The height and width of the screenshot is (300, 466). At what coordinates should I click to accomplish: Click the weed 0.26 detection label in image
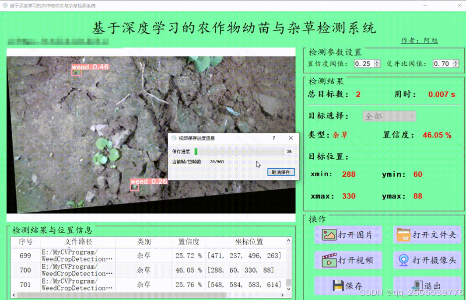pos(149,181)
